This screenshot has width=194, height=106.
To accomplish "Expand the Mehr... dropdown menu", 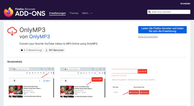I will pos(87,13).
